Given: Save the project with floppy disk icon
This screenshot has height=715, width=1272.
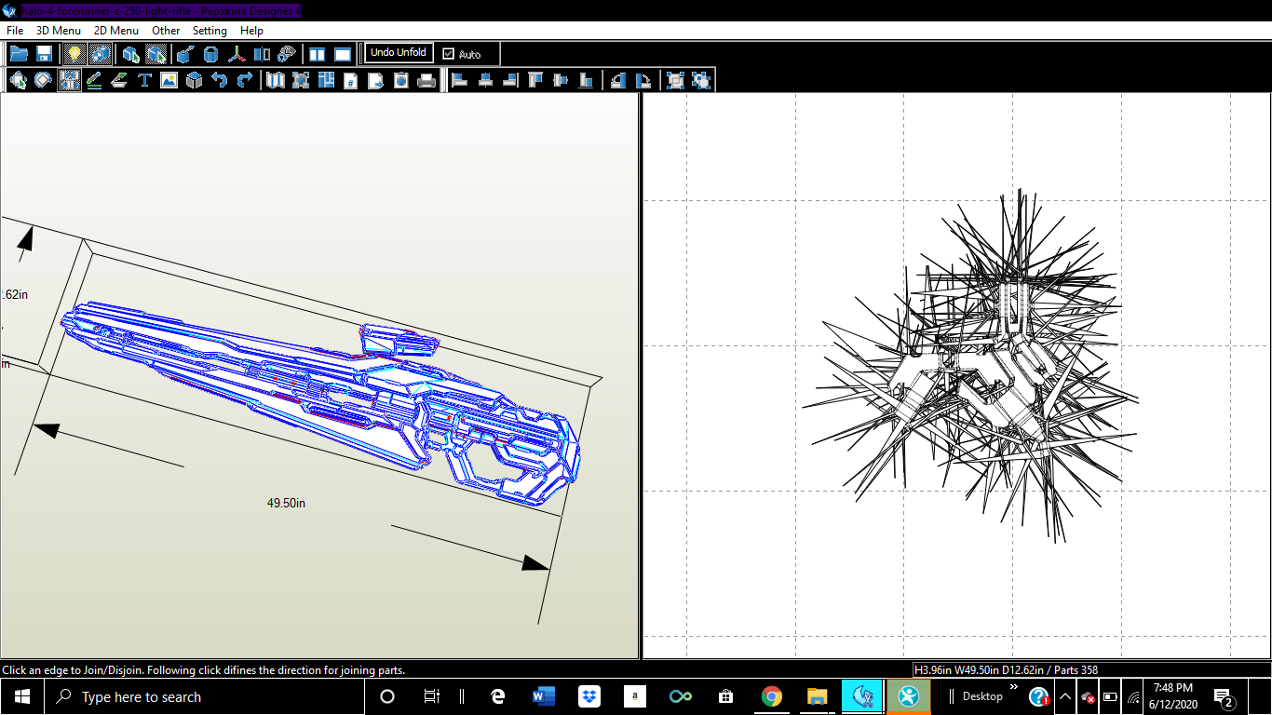Looking at the screenshot, I should coord(44,54).
